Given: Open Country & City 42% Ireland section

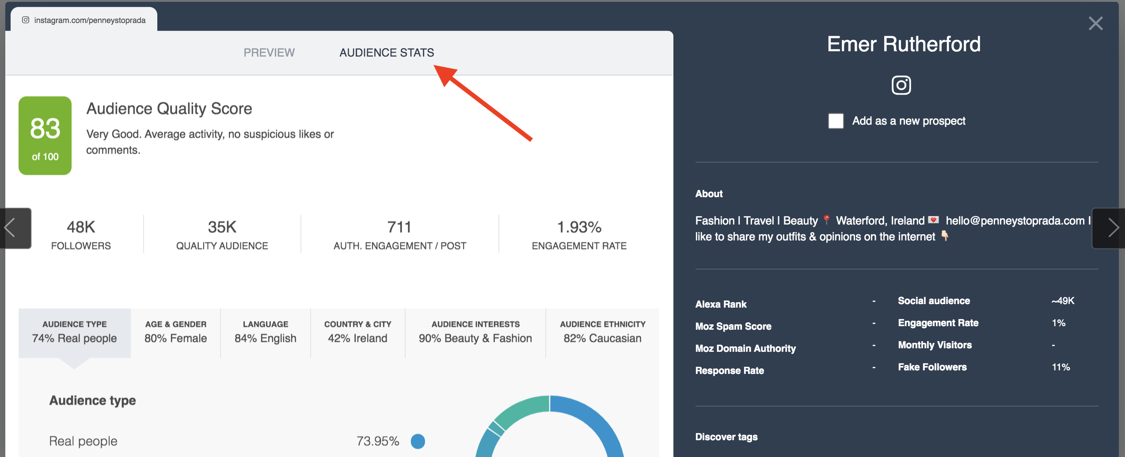Looking at the screenshot, I should (x=357, y=332).
